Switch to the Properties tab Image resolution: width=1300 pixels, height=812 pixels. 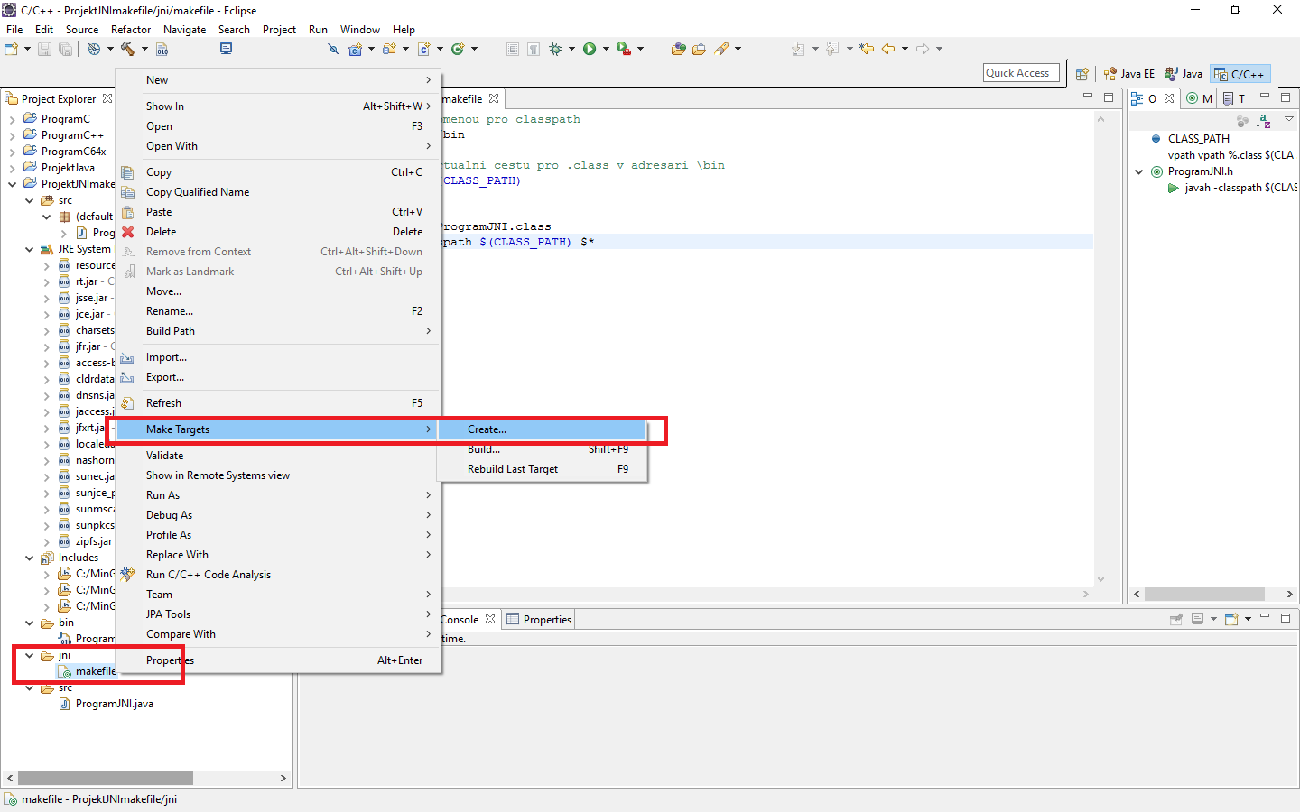point(546,619)
